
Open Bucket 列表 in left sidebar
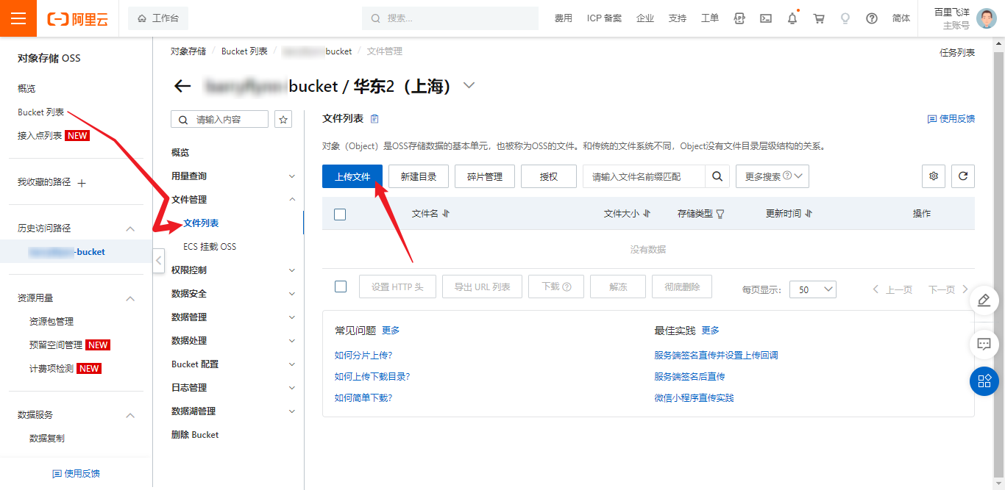pyautogui.click(x=41, y=112)
